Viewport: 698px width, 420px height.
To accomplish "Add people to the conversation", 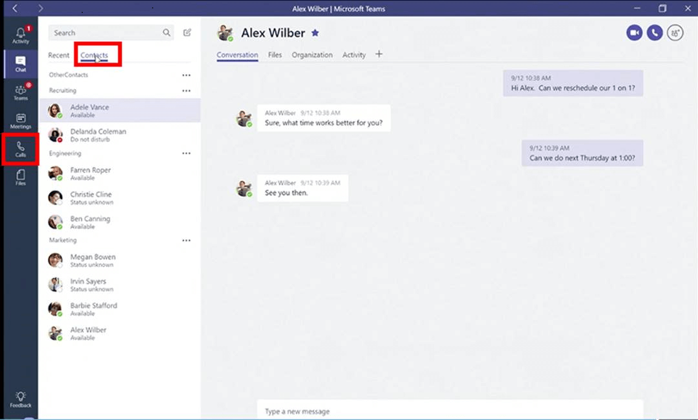I will [x=675, y=33].
